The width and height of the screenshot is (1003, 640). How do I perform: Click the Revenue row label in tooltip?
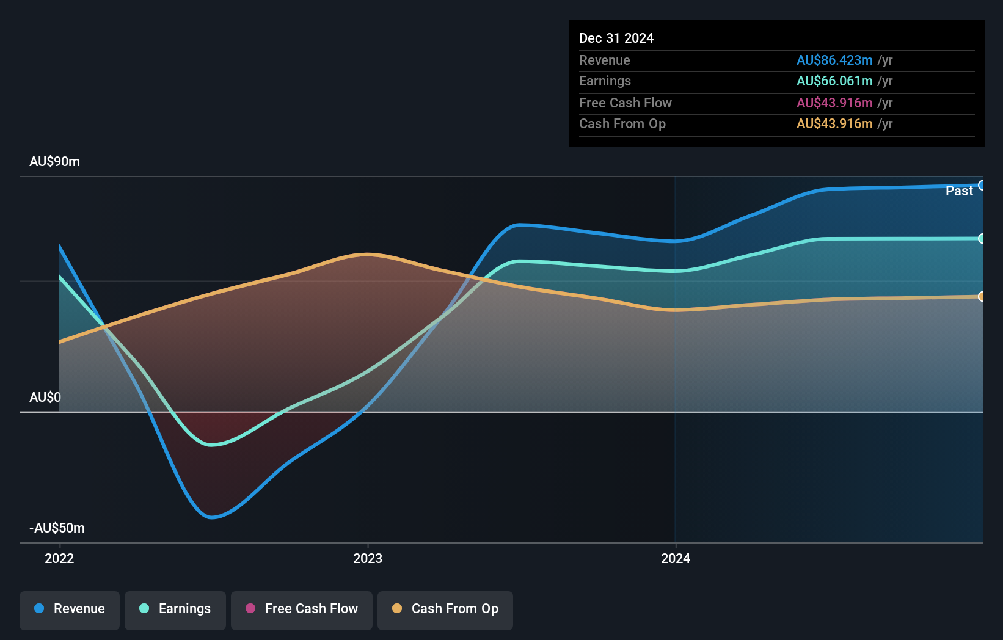click(x=604, y=60)
